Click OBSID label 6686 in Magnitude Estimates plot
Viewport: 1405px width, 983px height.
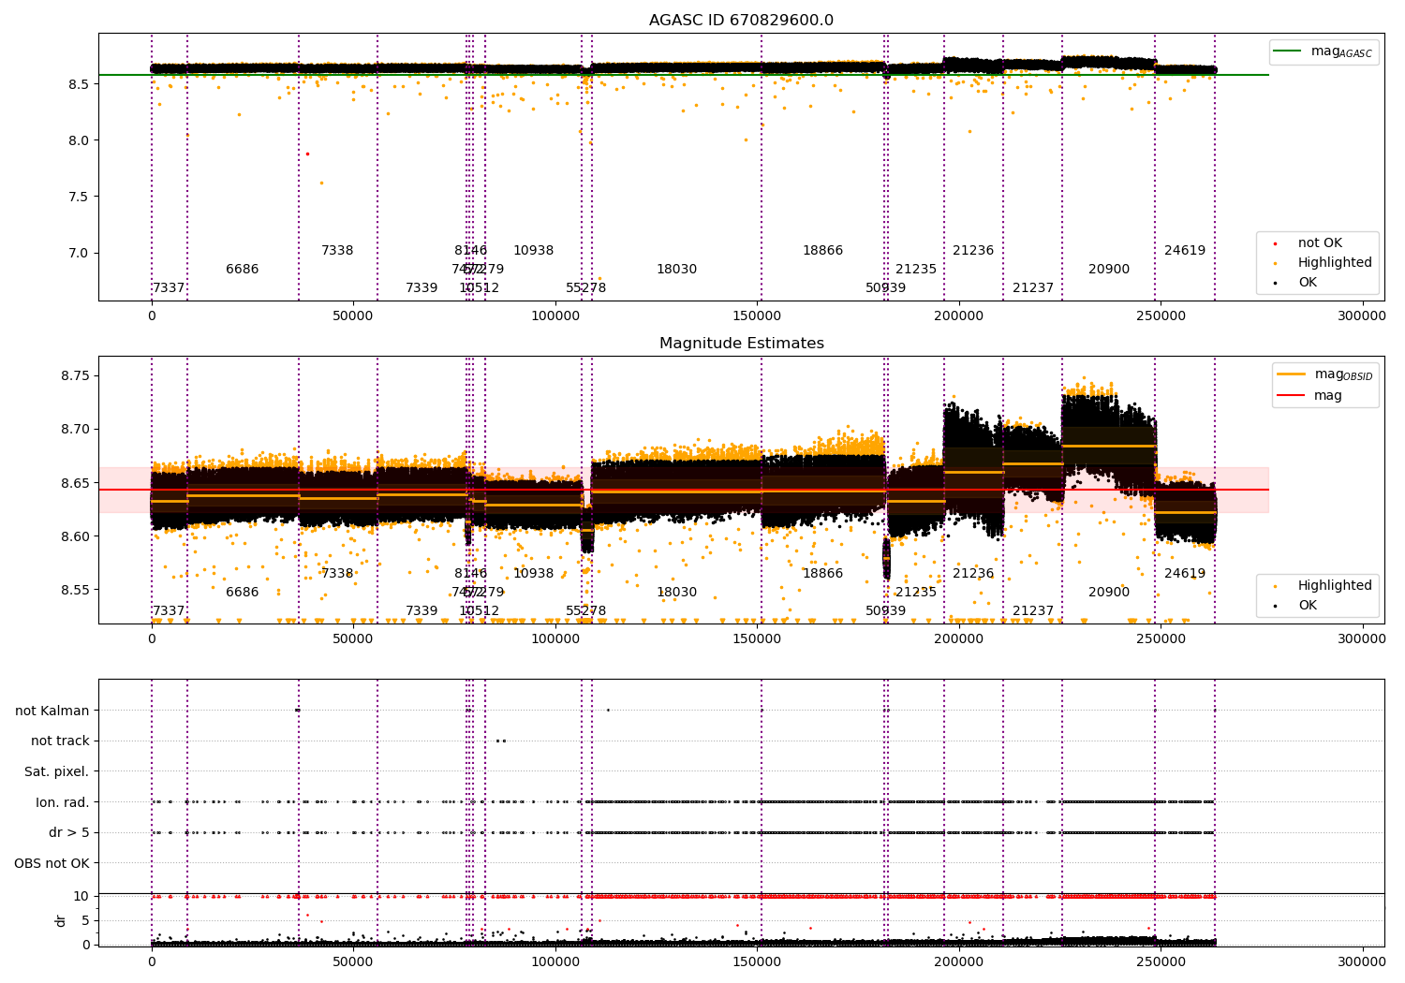pyautogui.click(x=242, y=593)
